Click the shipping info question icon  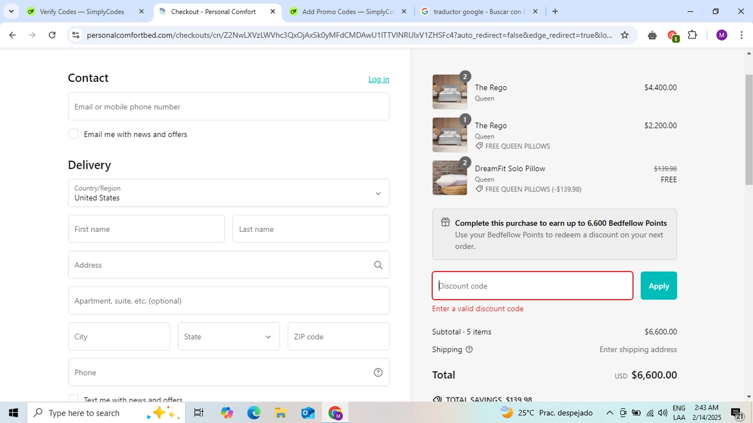tap(469, 350)
